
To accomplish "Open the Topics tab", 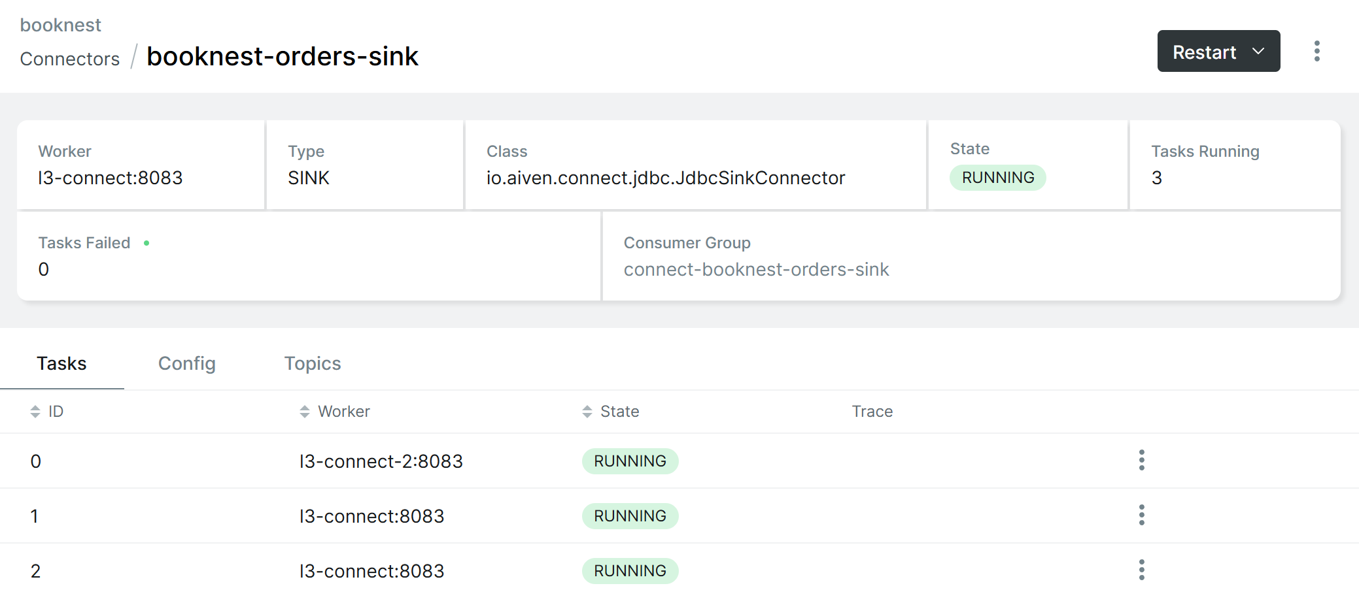I will pos(313,363).
